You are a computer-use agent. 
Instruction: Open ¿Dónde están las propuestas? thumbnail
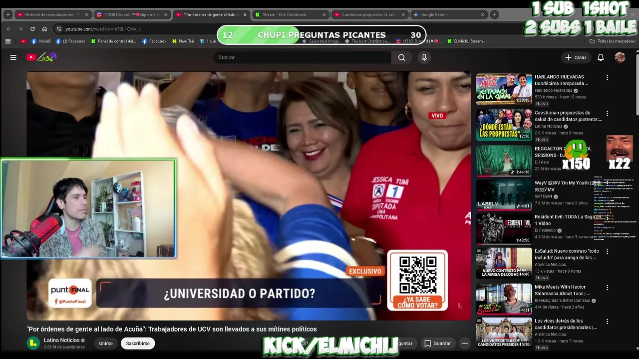(504, 125)
